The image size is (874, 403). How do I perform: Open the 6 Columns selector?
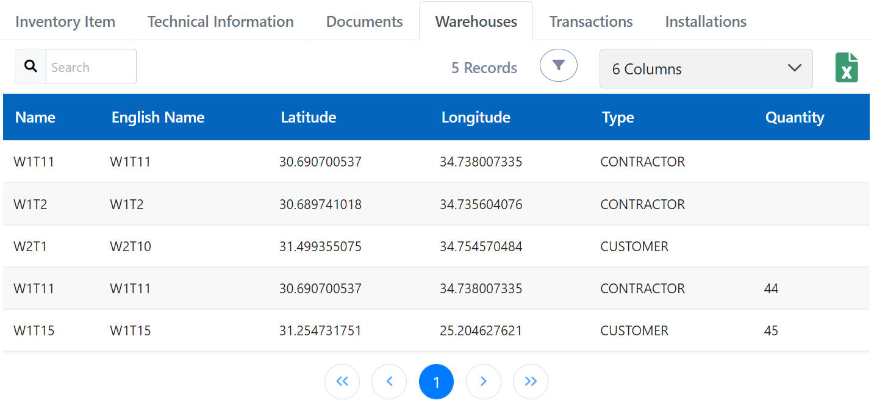coord(706,68)
